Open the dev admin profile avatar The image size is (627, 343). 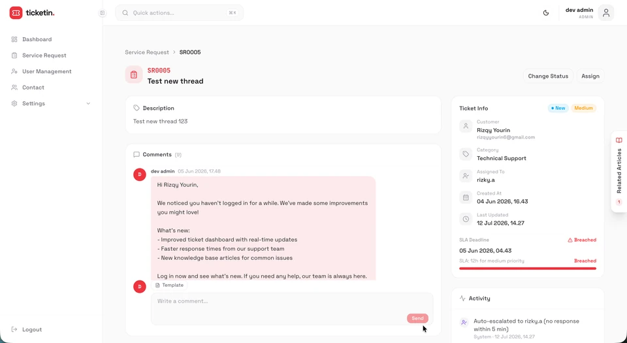click(606, 13)
